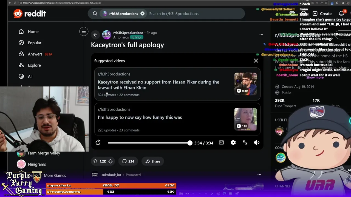This screenshot has width=351, height=197.
Task: Click the search magnifier icon
Action: (95, 14)
